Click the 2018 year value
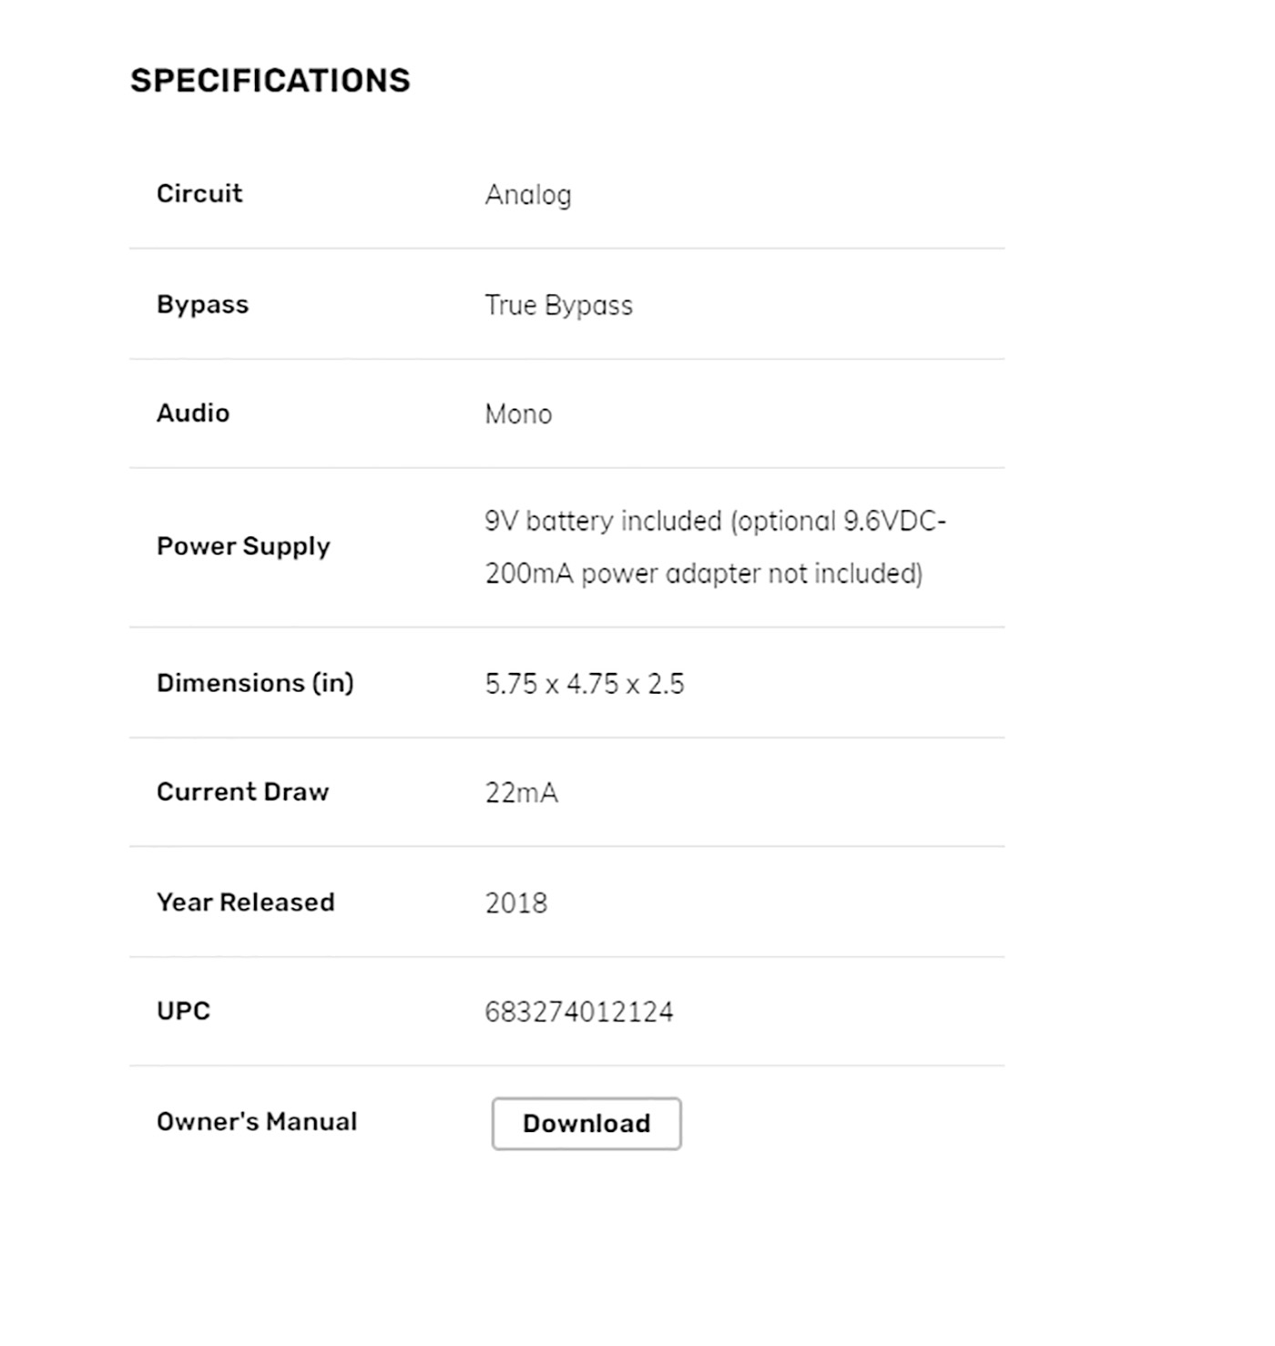The height and width of the screenshot is (1346, 1275). [x=515, y=903]
